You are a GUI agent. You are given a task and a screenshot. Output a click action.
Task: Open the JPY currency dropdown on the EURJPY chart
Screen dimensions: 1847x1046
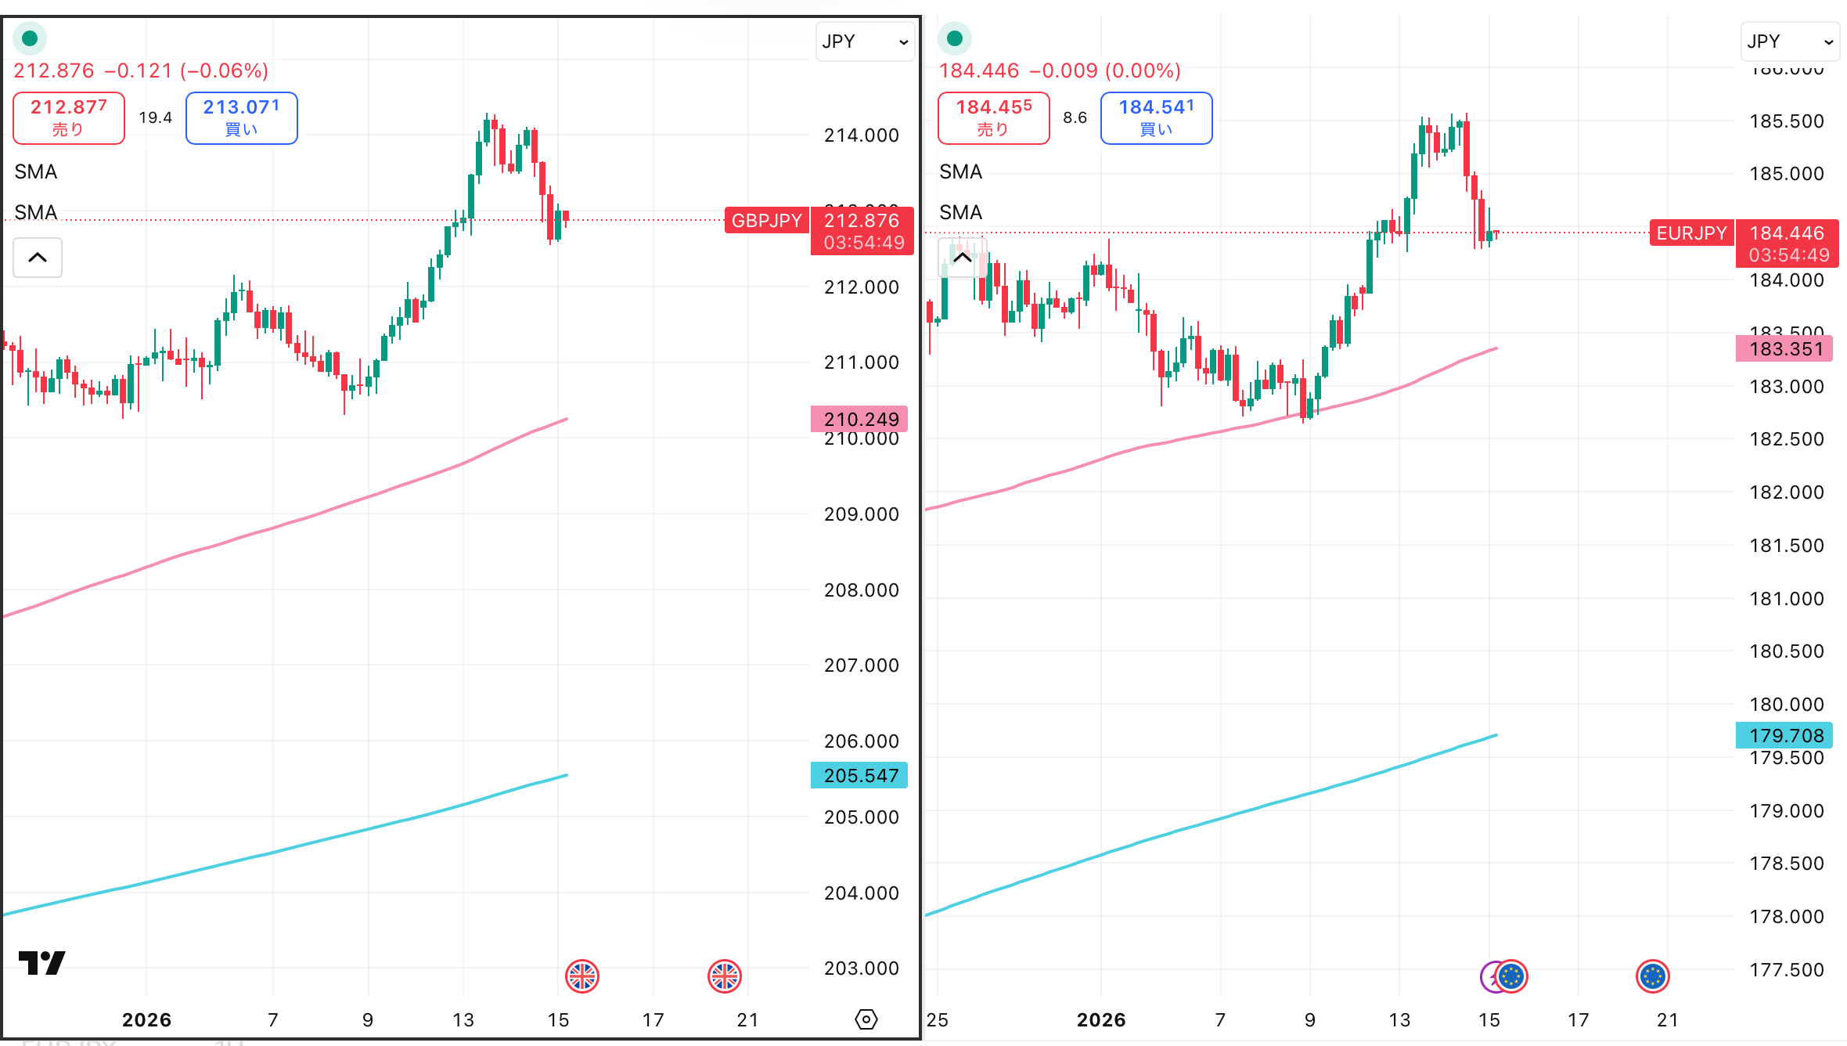click(x=1789, y=41)
